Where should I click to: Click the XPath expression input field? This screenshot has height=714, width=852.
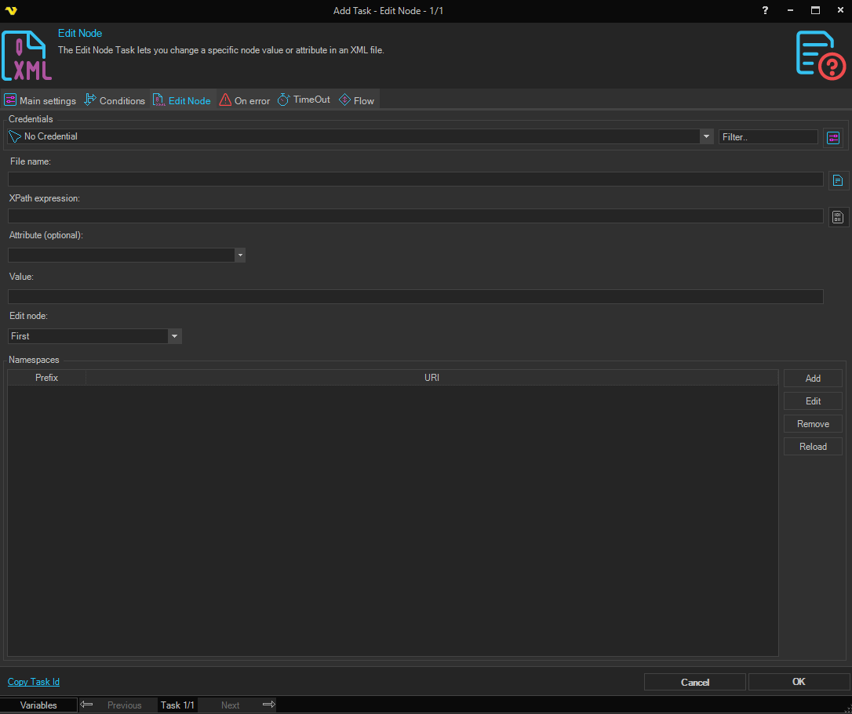[x=416, y=216]
